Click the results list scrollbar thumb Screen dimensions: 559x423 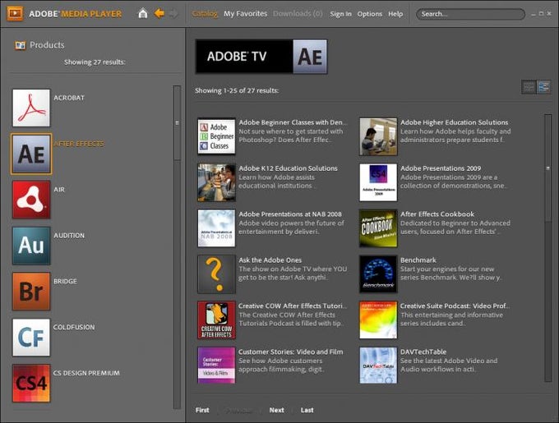[548, 168]
